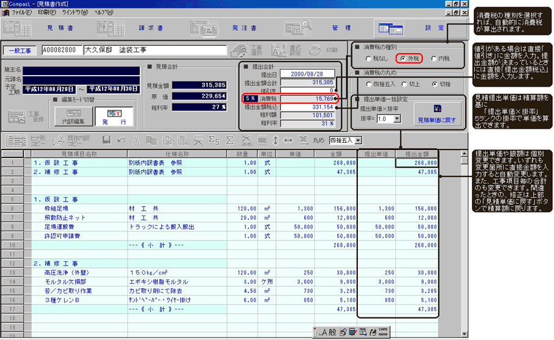
Task: Click the エポキシ樹脂モルタル spec cell
Action: (x=177, y=282)
